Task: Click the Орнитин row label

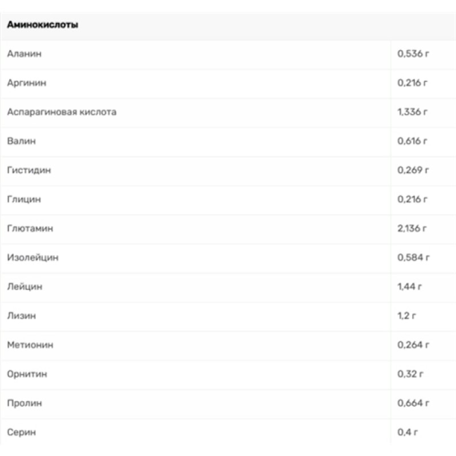Action: coord(27,374)
